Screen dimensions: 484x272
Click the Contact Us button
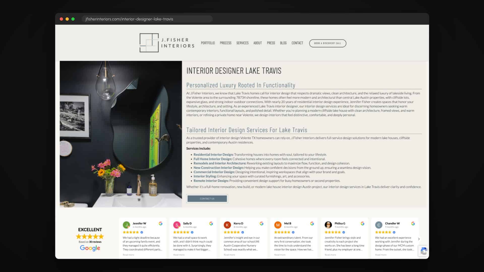pyautogui.click(x=207, y=198)
